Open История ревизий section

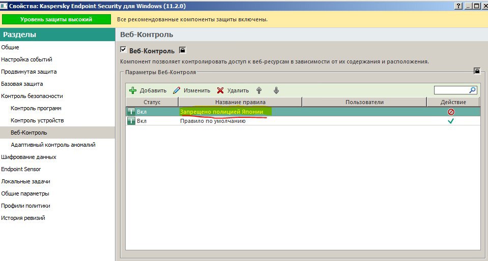(x=23, y=218)
